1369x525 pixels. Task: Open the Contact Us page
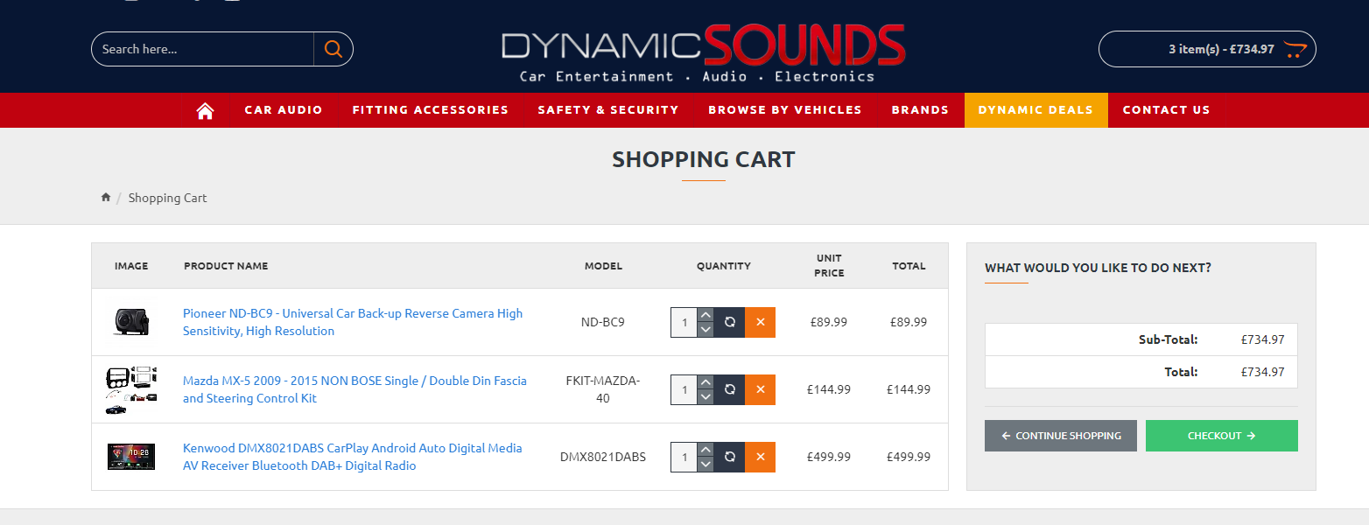tap(1166, 110)
